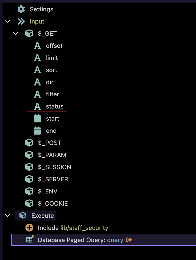Click the calendar icon beside end
This screenshot has width=196, height=260.
pyautogui.click(x=37, y=131)
